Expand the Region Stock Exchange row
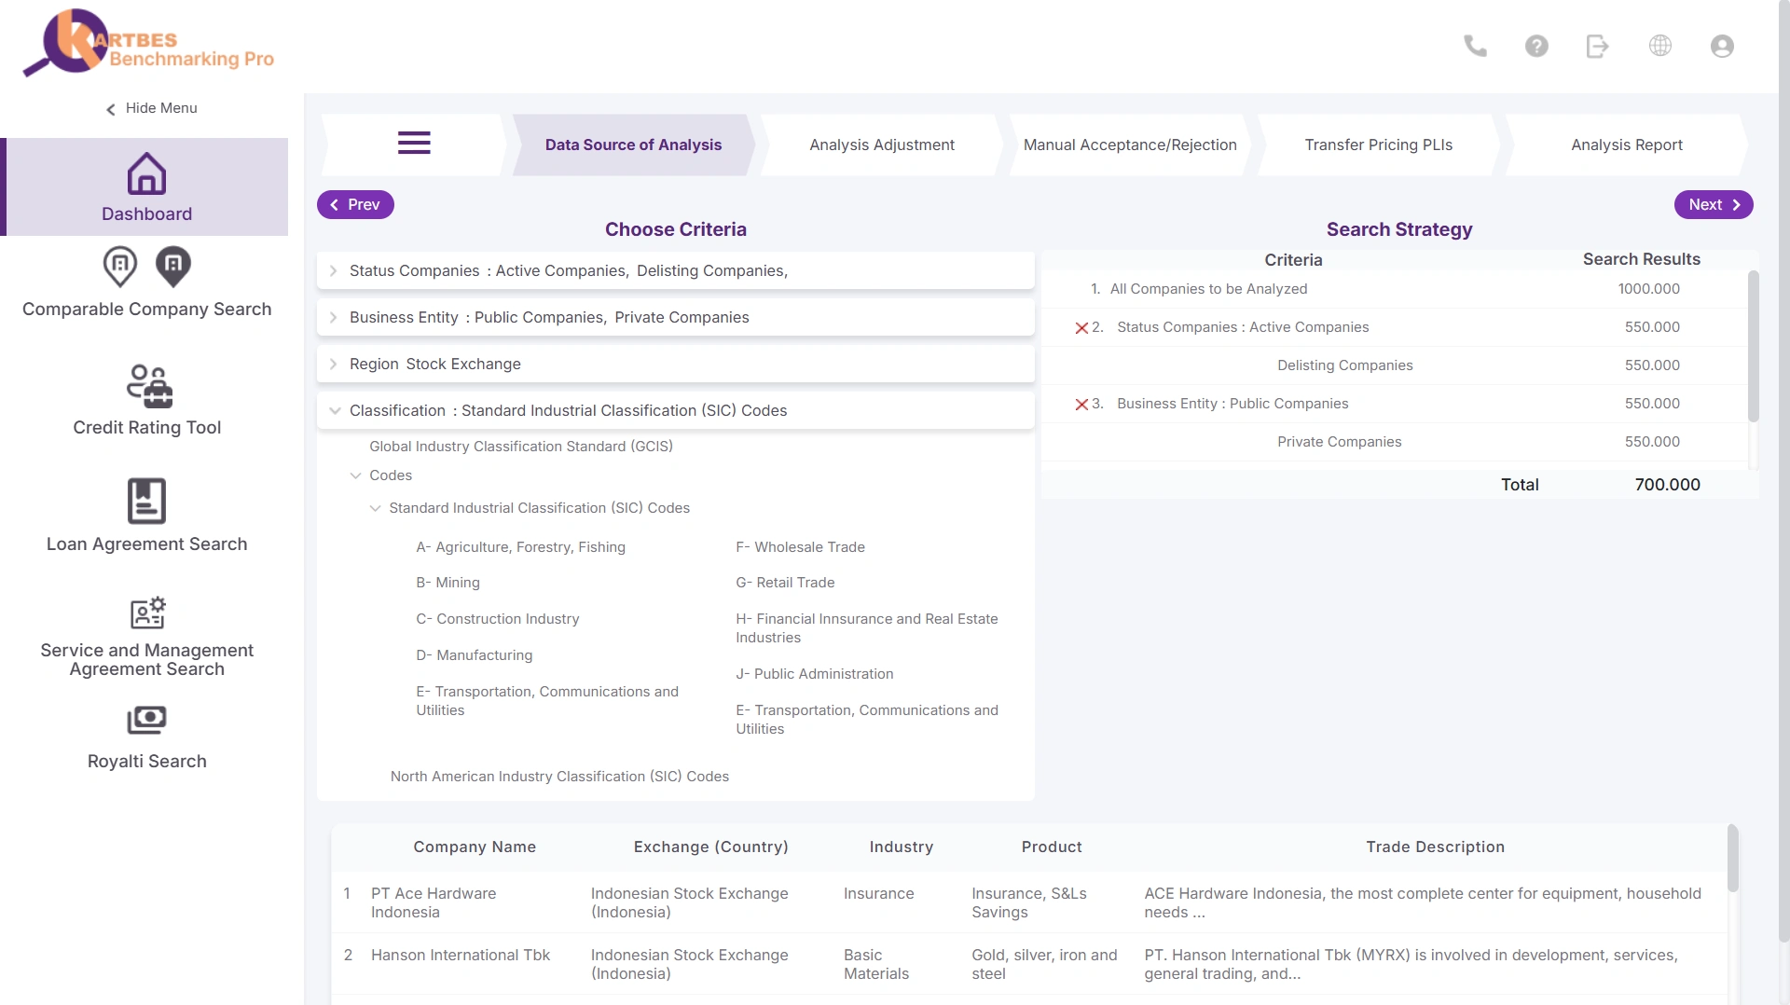Screen dimensions: 1790x1005 pos(676,364)
